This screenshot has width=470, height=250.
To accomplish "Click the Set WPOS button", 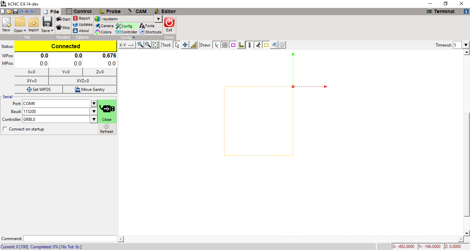I will pyautogui.click(x=39, y=90).
